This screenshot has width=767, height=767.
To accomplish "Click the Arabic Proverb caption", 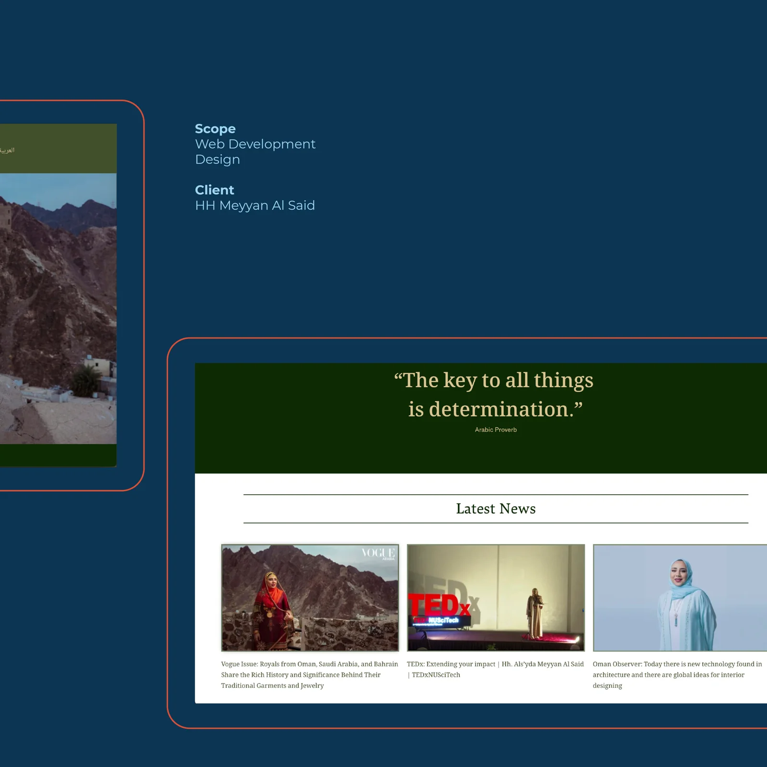I will [496, 430].
